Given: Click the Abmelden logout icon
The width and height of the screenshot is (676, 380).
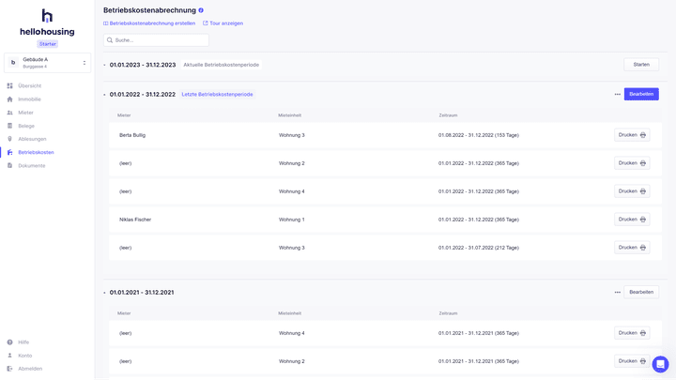Looking at the screenshot, I should (x=10, y=369).
